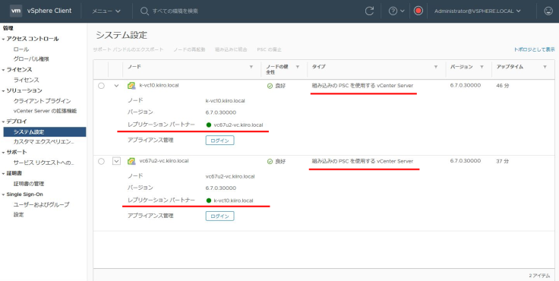Open 証明書の管理 page
The width and height of the screenshot is (559, 281).
pyautogui.click(x=29, y=184)
